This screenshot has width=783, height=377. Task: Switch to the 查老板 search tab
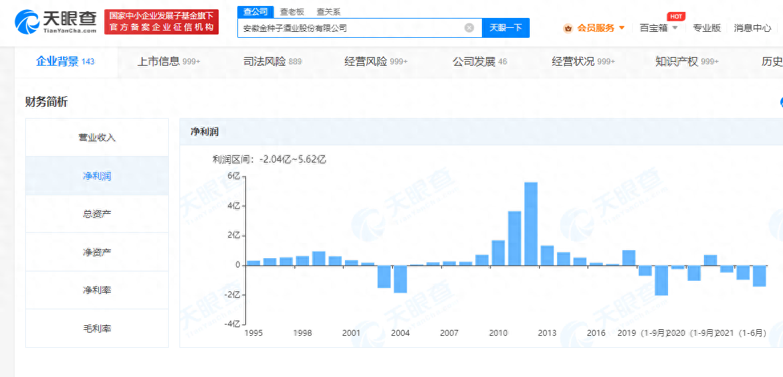[x=292, y=12]
